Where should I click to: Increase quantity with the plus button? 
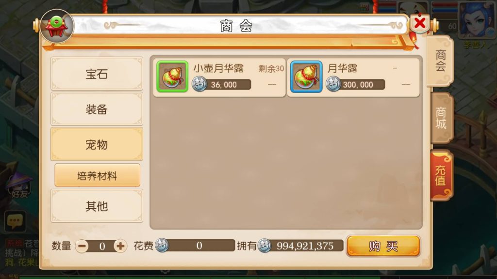[x=120, y=246]
